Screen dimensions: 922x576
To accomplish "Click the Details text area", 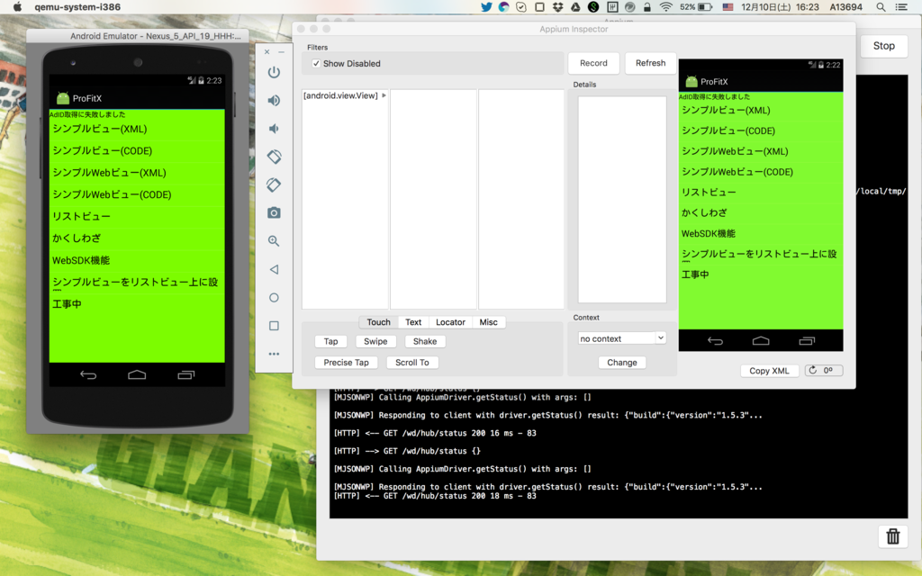I will pyautogui.click(x=622, y=199).
